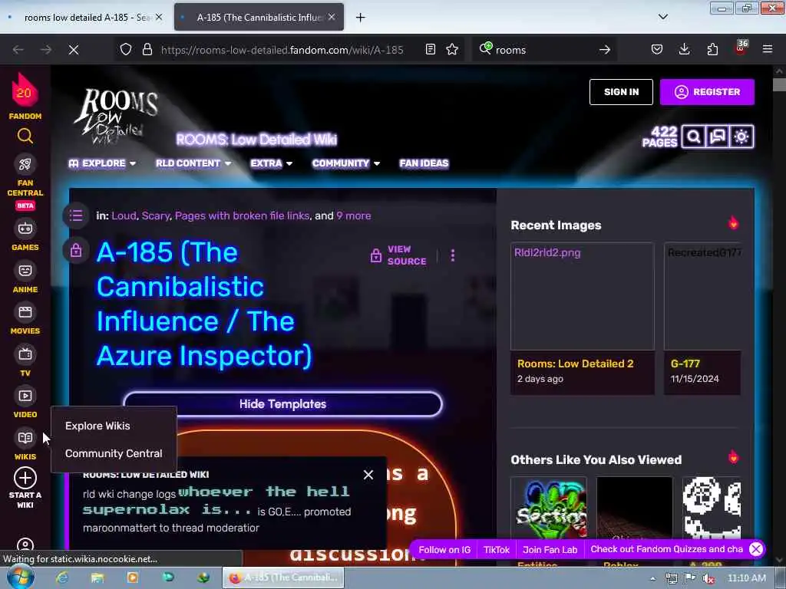Image resolution: width=786 pixels, height=589 pixels.
Task: Bookmark this page with the star icon
Action: pyautogui.click(x=452, y=50)
